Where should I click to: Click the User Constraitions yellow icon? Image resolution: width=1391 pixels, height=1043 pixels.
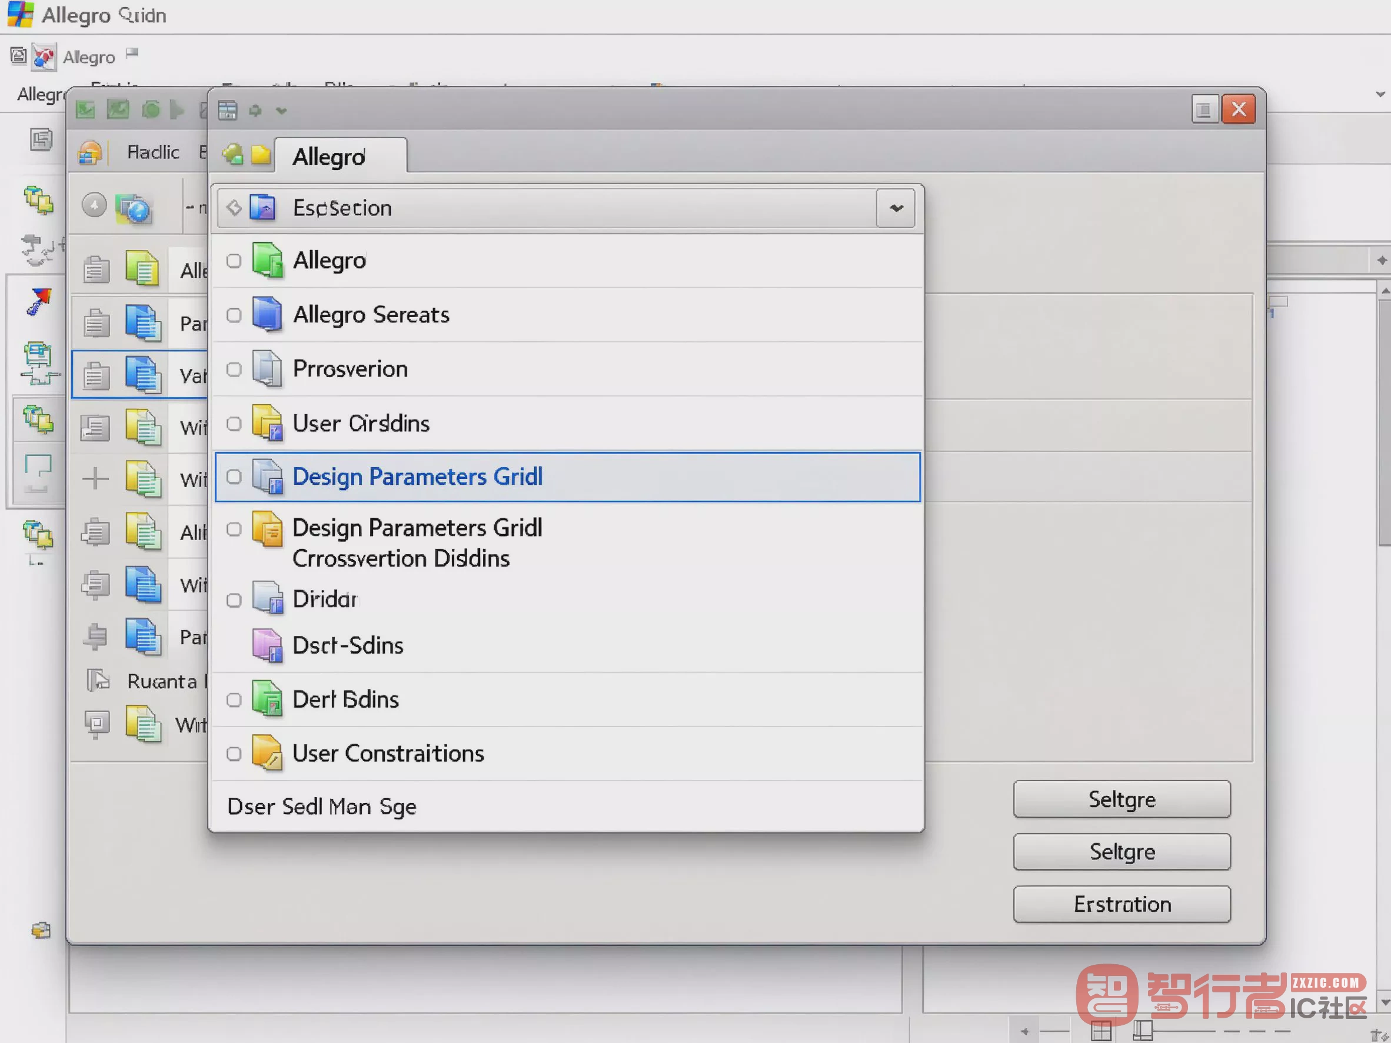tap(267, 752)
